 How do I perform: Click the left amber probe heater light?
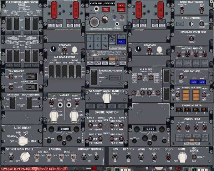(x=186, y=94)
